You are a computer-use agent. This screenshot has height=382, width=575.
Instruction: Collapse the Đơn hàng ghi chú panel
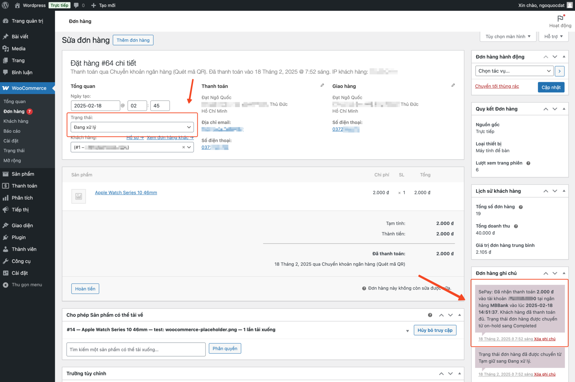click(x=564, y=273)
